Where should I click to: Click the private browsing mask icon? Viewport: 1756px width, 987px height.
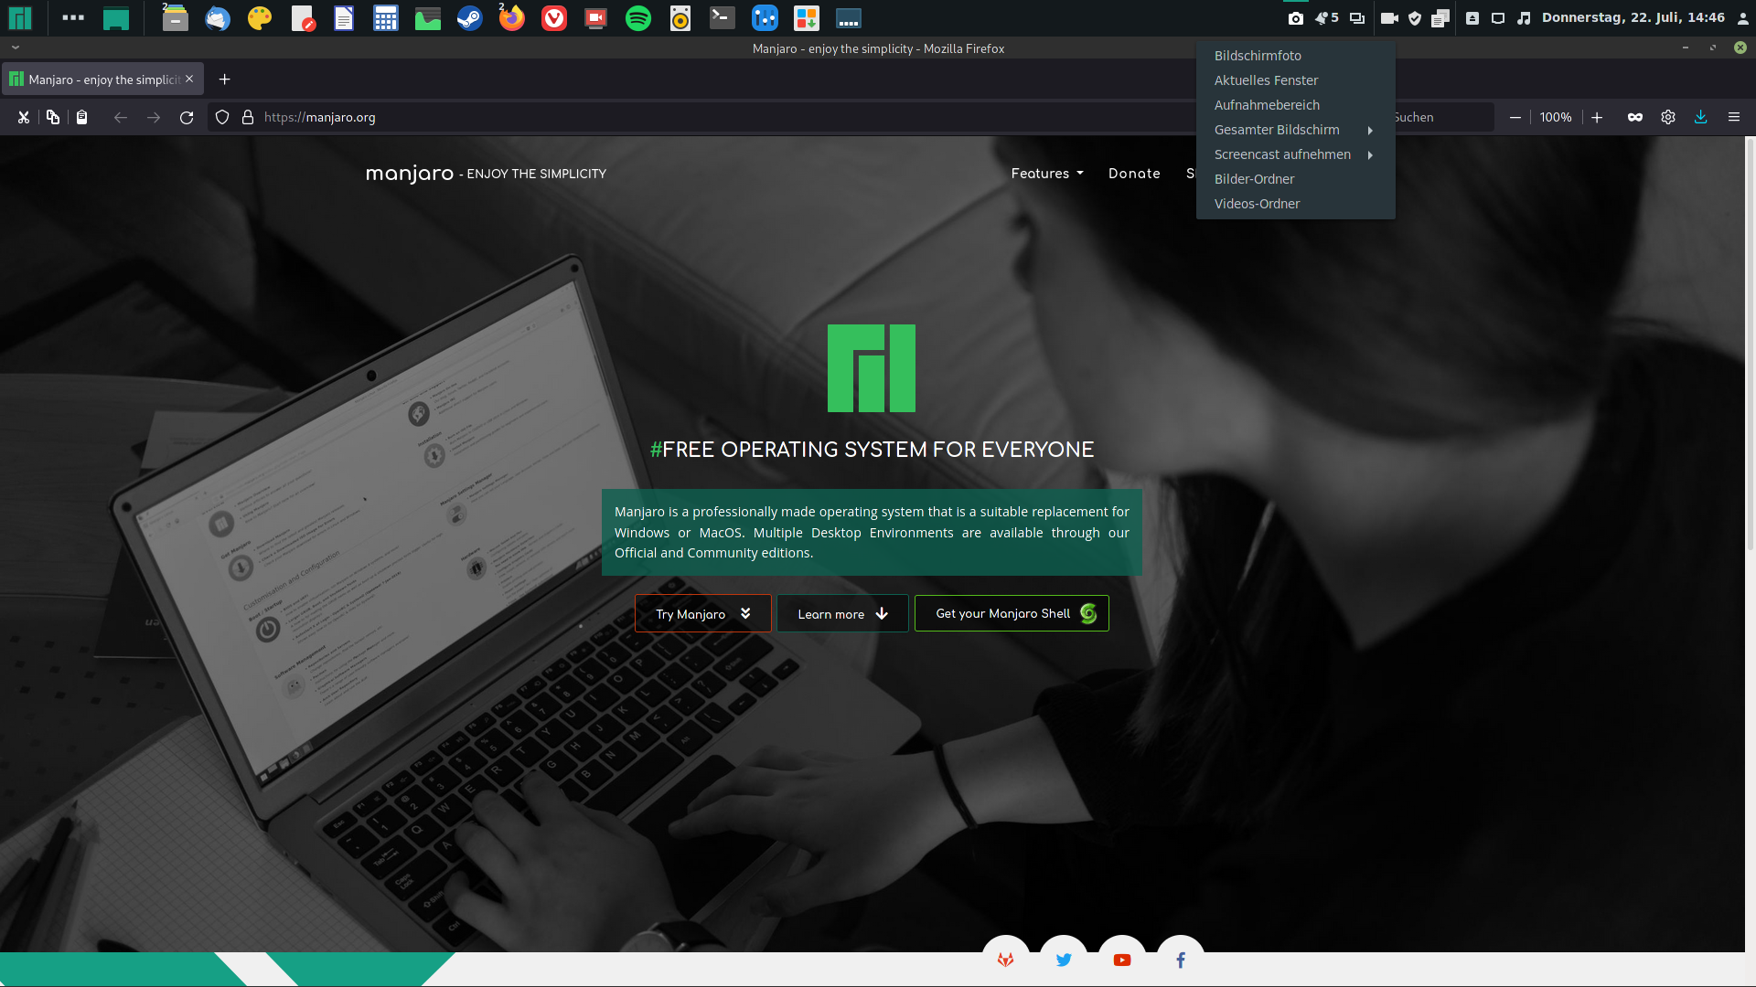point(1634,117)
